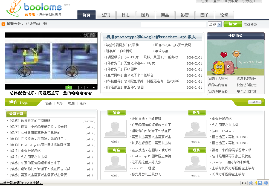This screenshot has width=269, height=186.
Task: Click green 娱乐 section label
Action: coord(196,112)
